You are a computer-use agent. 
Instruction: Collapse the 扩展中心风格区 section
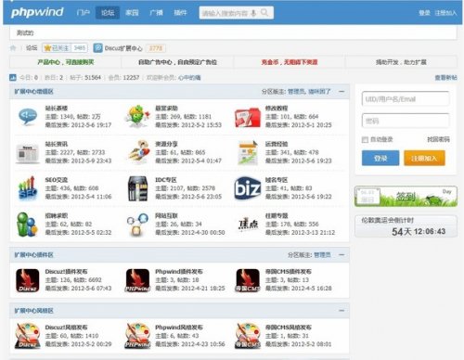pos(342,311)
